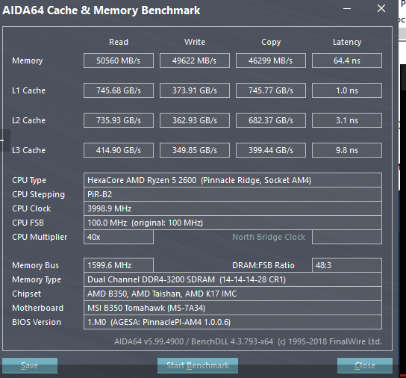
Task: Click the DRAM:FSB Ratio label
Action: tap(263, 265)
